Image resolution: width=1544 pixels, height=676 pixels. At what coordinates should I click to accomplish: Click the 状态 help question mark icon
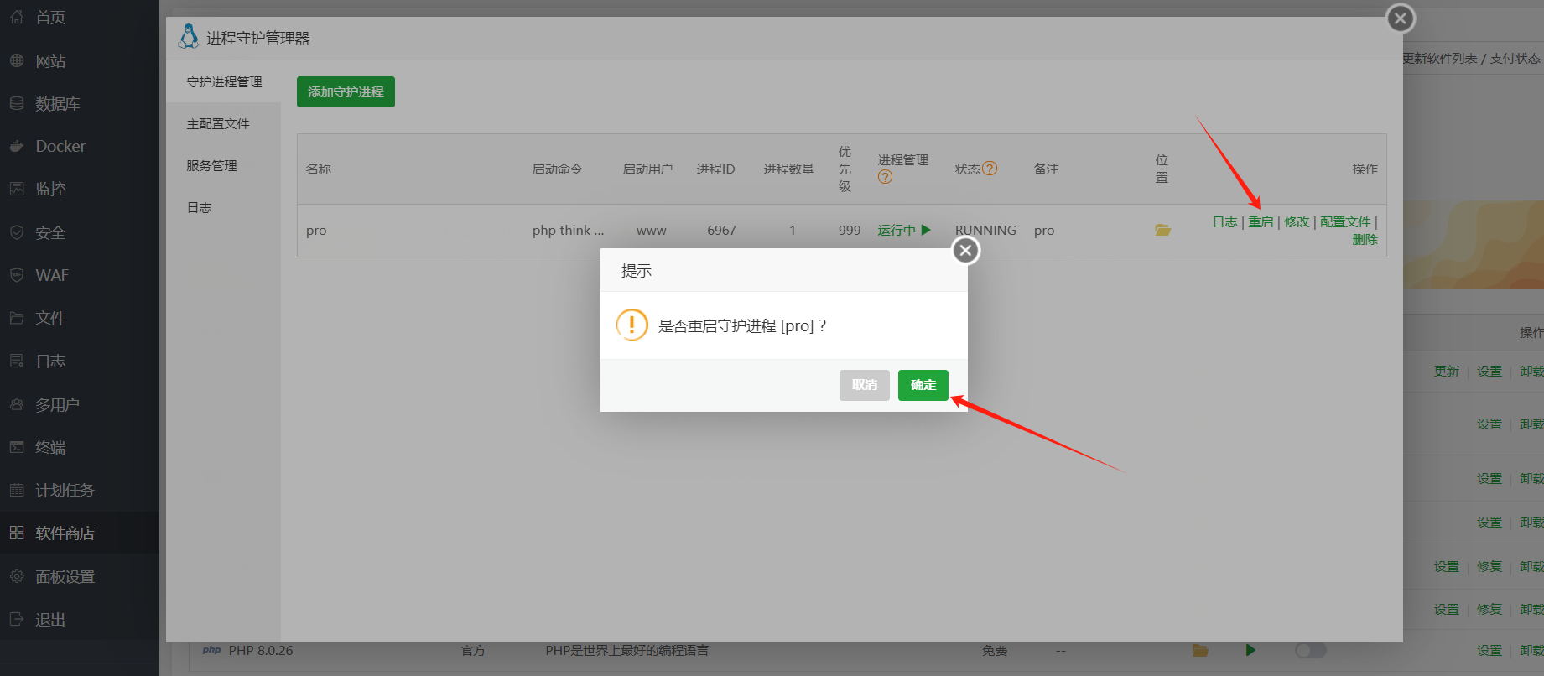(x=990, y=169)
